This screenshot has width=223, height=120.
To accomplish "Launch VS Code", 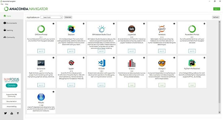I will pyautogui.click(x=101, y=85).
